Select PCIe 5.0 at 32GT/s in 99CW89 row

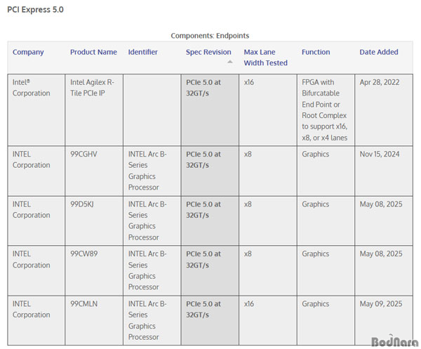203,259
